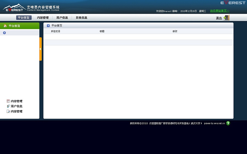Click the 标题 column header
Image resolution: width=247 pixels, height=154 pixels.
pos(102,31)
